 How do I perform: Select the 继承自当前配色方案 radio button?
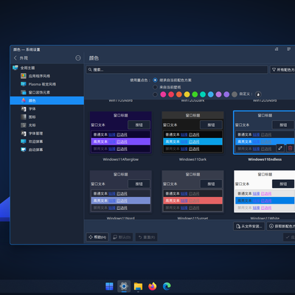coord(155,80)
